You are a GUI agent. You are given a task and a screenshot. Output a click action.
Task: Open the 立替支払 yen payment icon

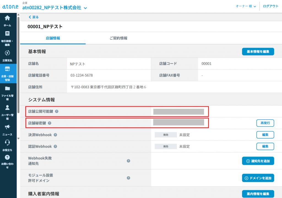[7, 53]
